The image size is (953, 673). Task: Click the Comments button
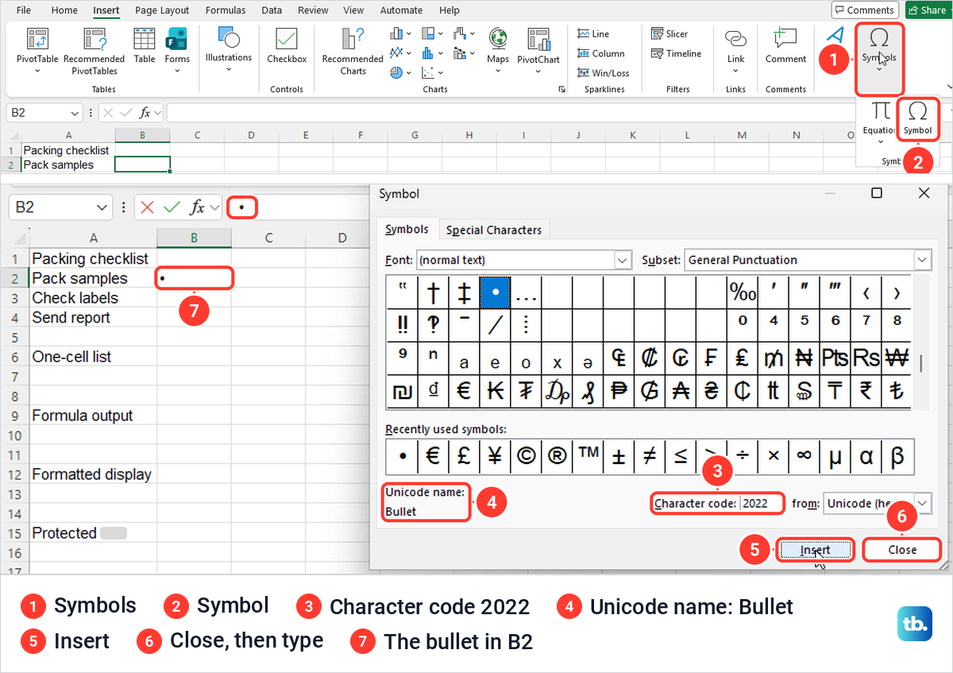point(865,10)
